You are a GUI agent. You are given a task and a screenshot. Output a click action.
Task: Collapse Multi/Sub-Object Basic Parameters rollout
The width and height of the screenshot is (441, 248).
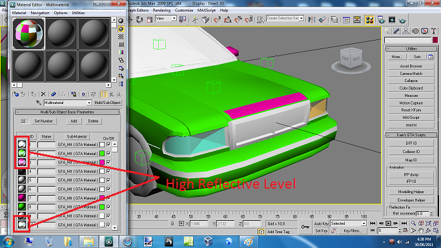(x=67, y=112)
